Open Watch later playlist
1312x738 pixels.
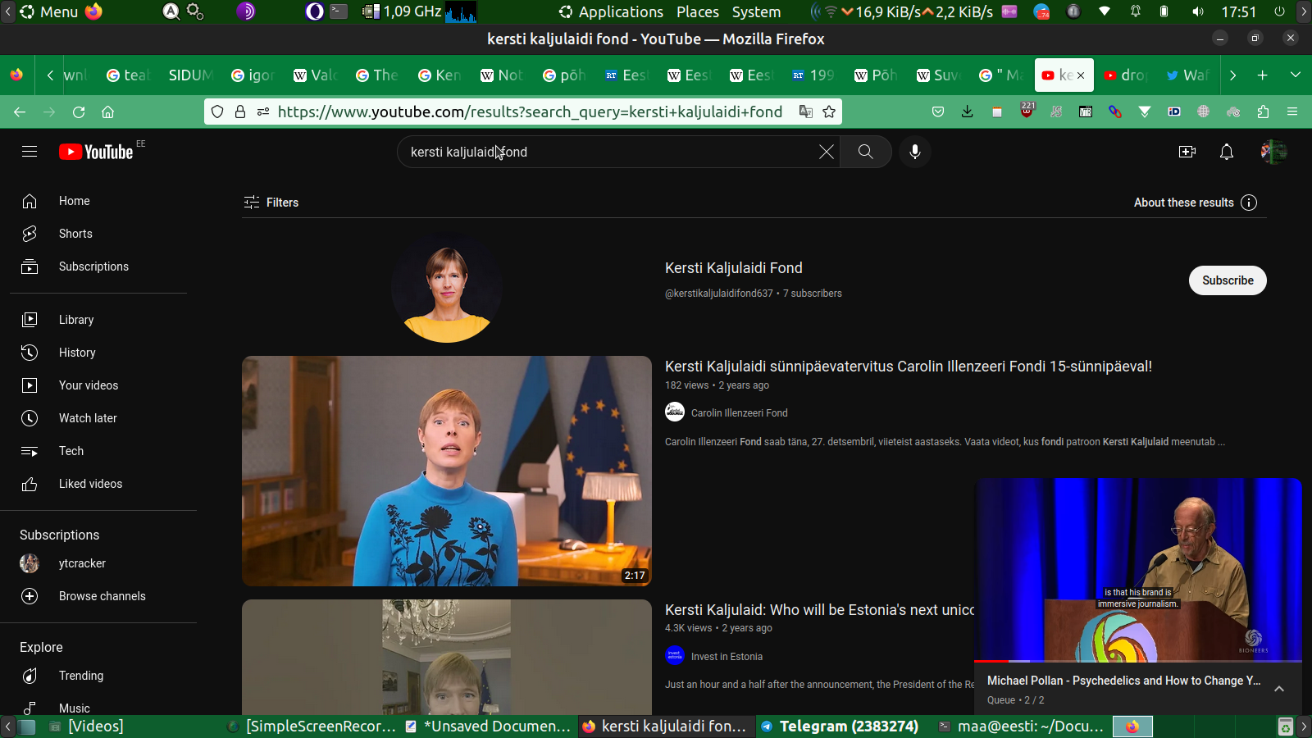click(88, 418)
